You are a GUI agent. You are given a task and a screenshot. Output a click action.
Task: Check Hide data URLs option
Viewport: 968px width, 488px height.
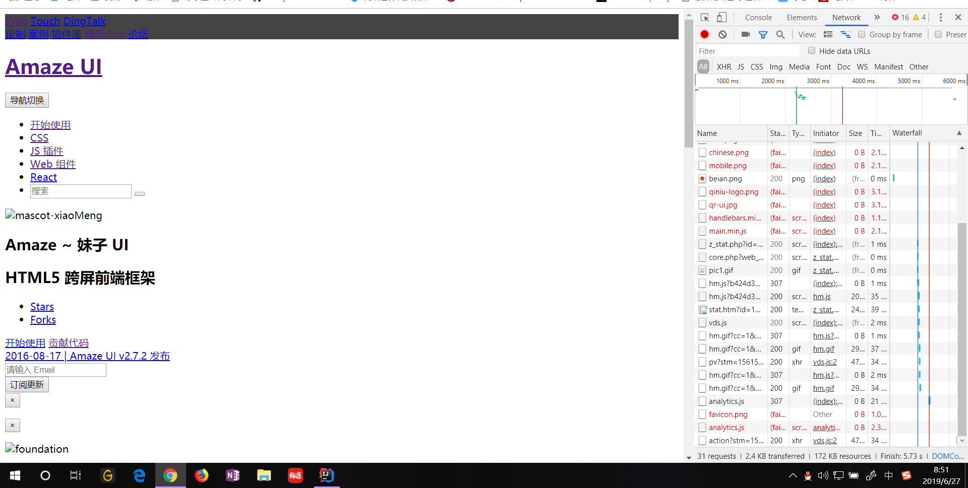pyautogui.click(x=812, y=51)
